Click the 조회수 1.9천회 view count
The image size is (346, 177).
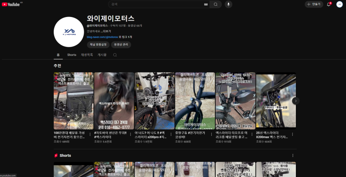pyautogui.click(x=143, y=142)
